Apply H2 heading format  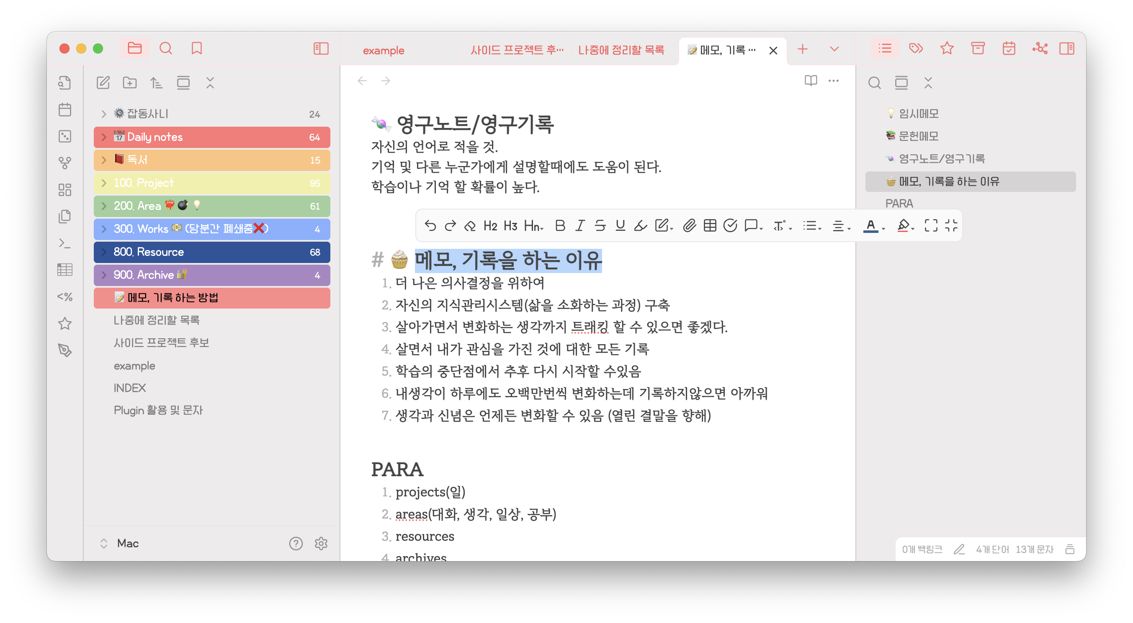coord(490,226)
